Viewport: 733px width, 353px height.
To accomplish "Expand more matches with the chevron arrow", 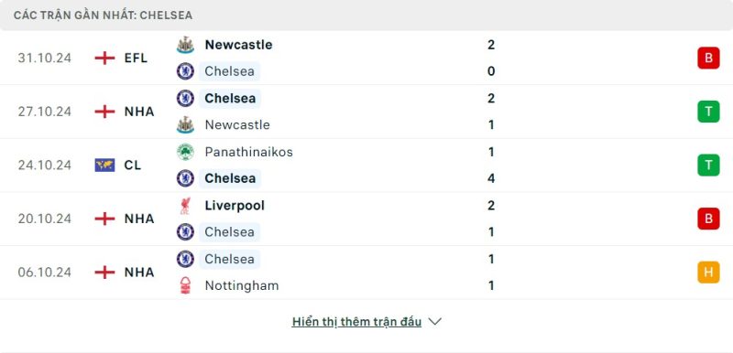I will (434, 322).
